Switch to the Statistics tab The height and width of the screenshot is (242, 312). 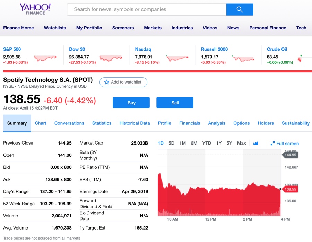102,123
